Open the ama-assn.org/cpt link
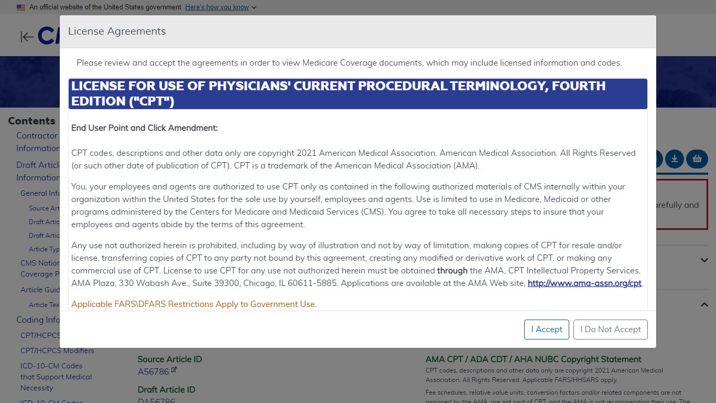This screenshot has width=716, height=403. 584,283
